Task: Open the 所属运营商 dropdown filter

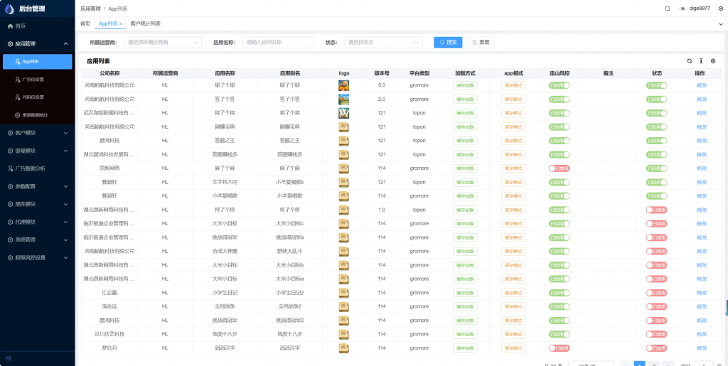Action: (163, 43)
